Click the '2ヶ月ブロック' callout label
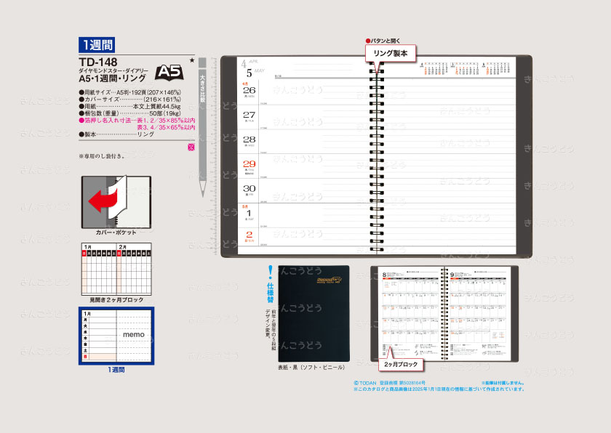The height and width of the screenshot is (433, 611). [x=401, y=365]
